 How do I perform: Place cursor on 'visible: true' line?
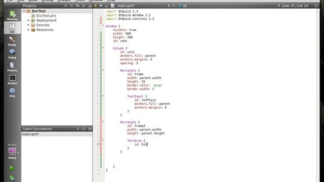tap(125, 30)
